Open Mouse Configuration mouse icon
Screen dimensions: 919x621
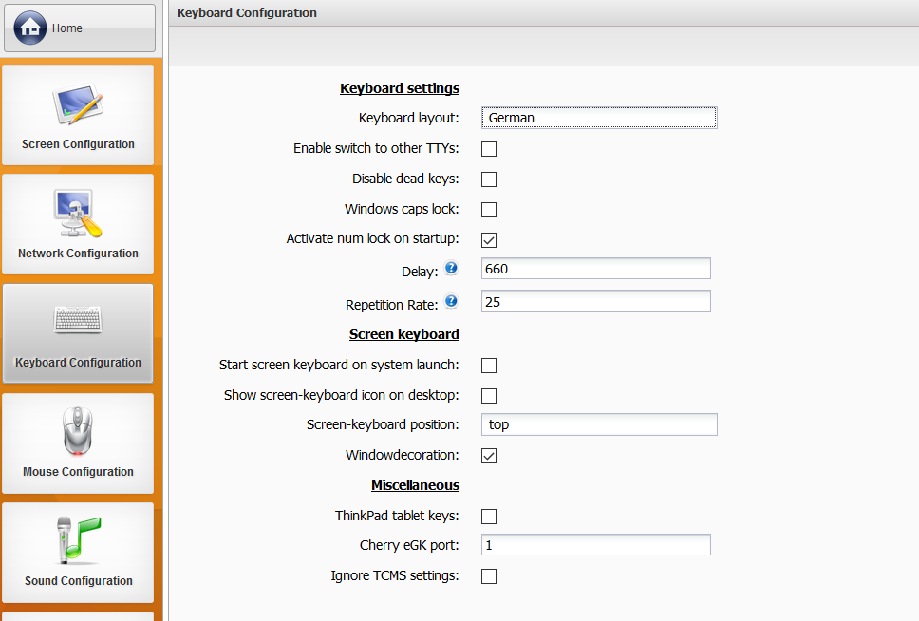[78, 431]
